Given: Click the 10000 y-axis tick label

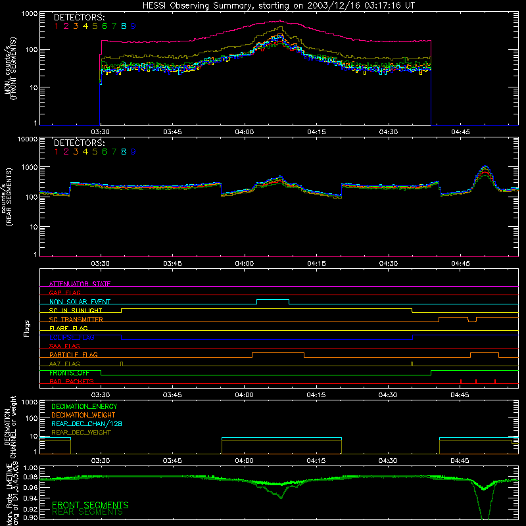Looking at the screenshot, I should tap(28, 139).
